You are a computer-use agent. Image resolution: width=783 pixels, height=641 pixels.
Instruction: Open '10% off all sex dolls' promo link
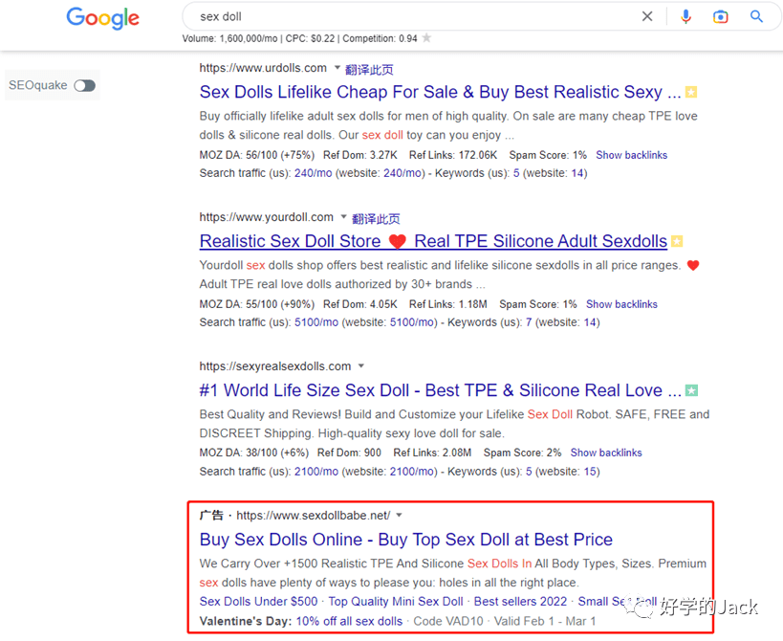pos(349,622)
